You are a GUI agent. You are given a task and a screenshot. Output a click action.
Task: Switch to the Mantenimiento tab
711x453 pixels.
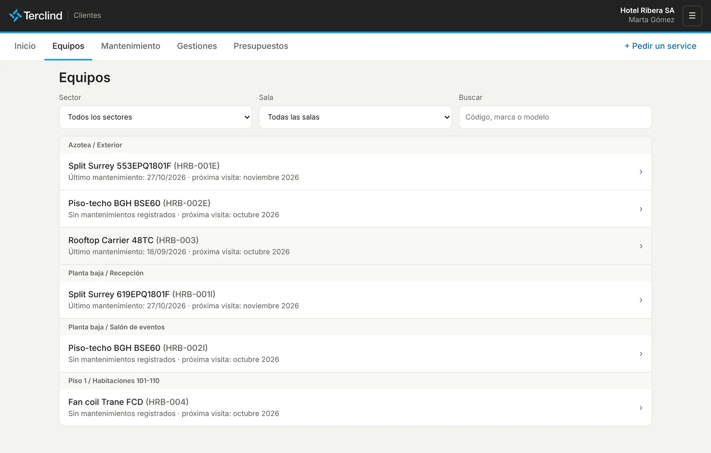(131, 46)
